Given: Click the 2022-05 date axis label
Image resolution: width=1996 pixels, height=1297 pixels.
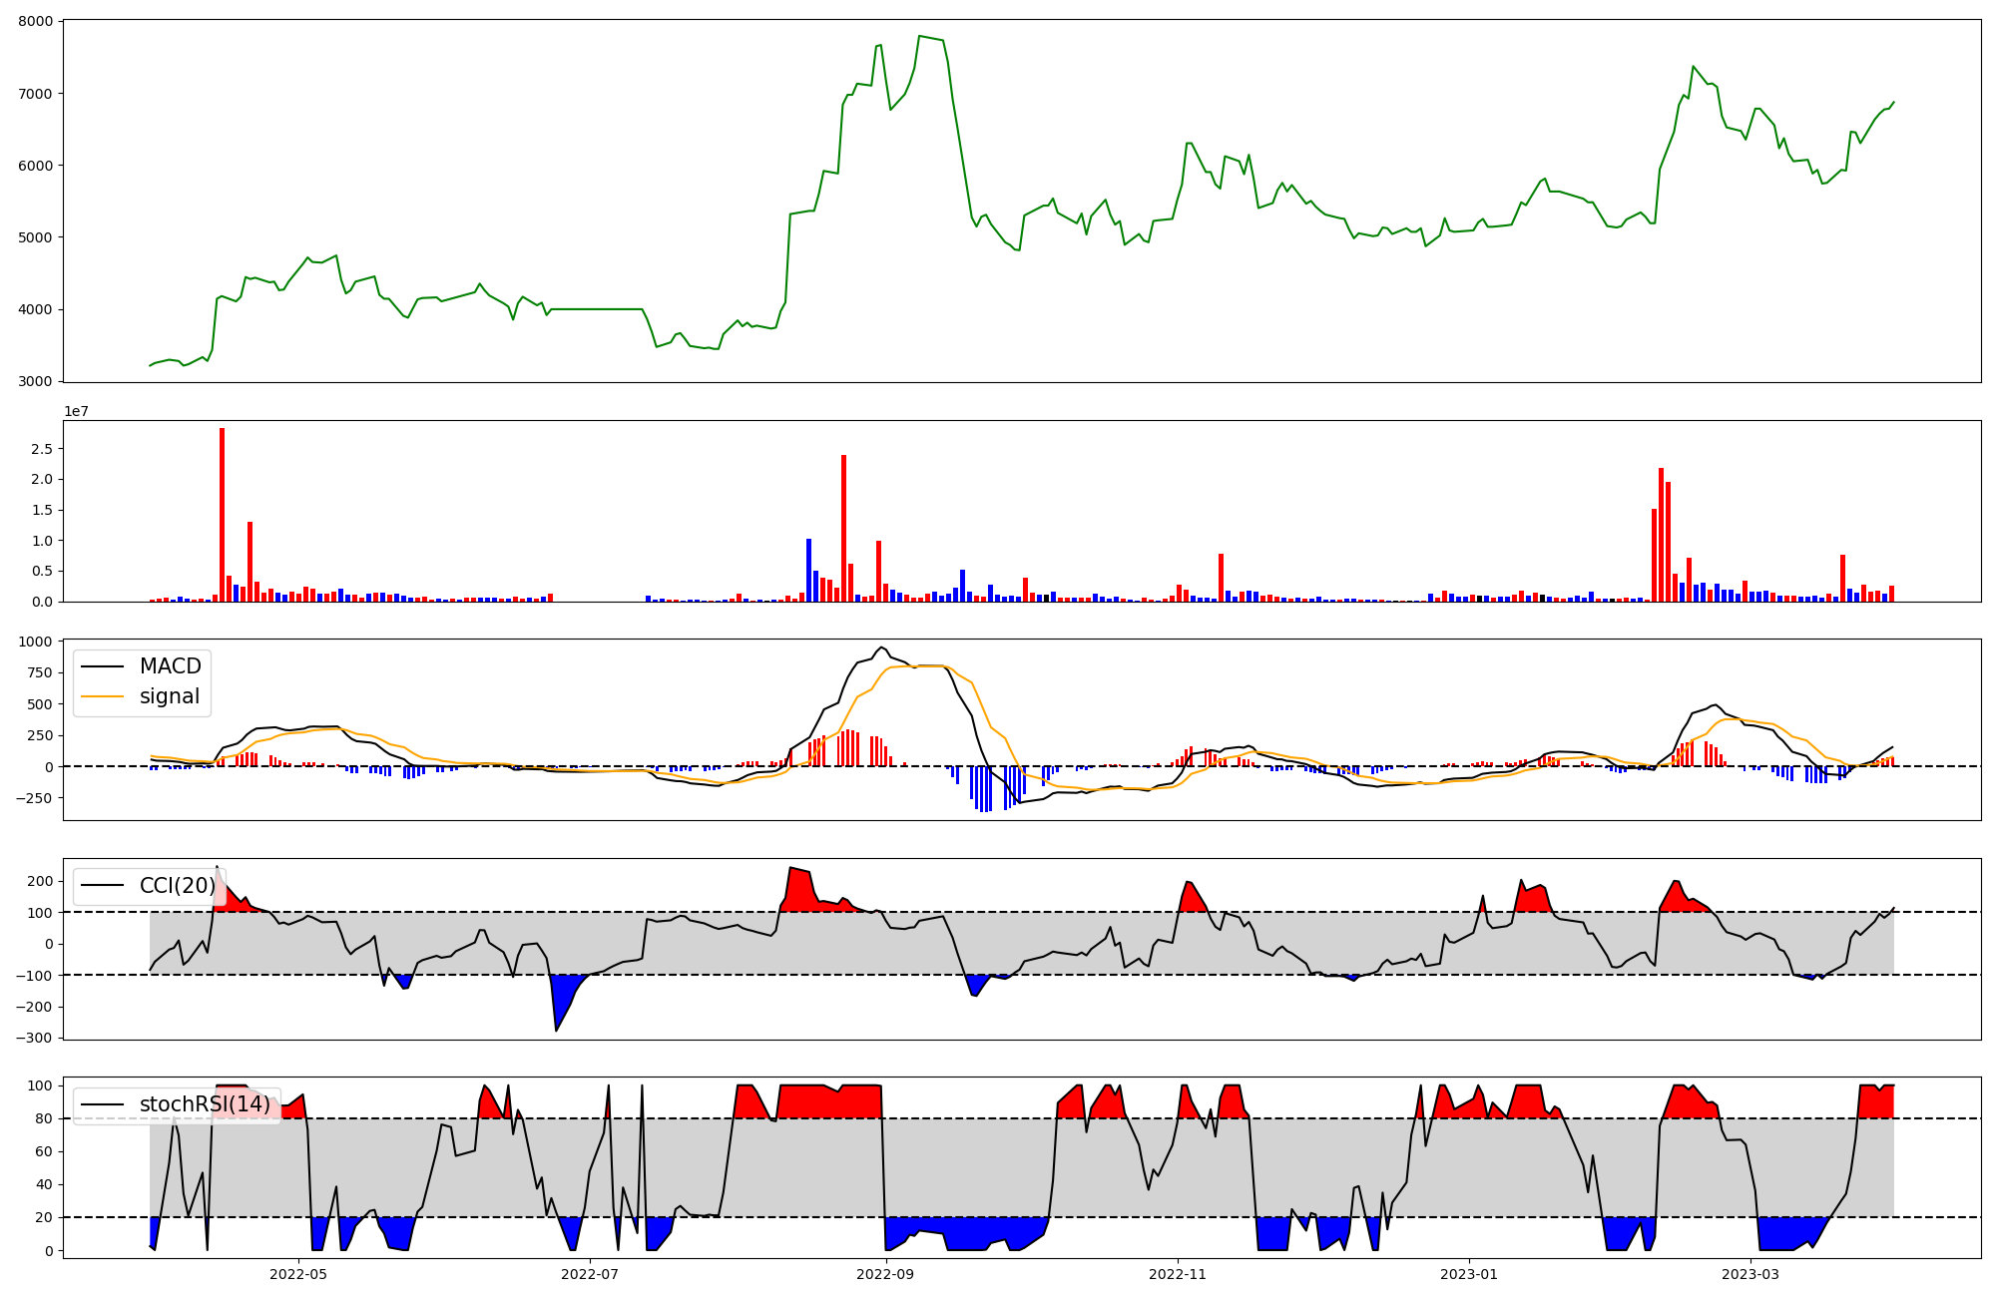Looking at the screenshot, I should (x=297, y=1274).
